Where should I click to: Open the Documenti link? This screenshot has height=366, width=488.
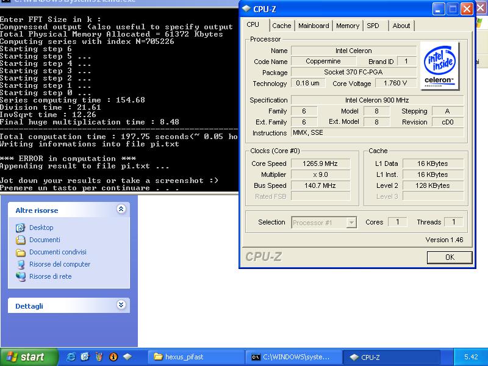(45, 240)
